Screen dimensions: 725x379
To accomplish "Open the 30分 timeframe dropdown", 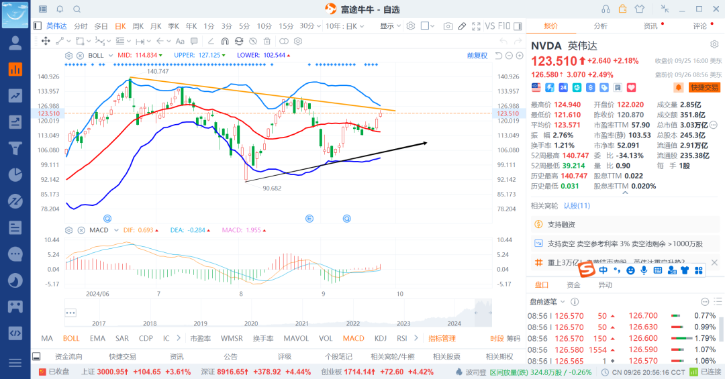I will [x=309, y=26].
